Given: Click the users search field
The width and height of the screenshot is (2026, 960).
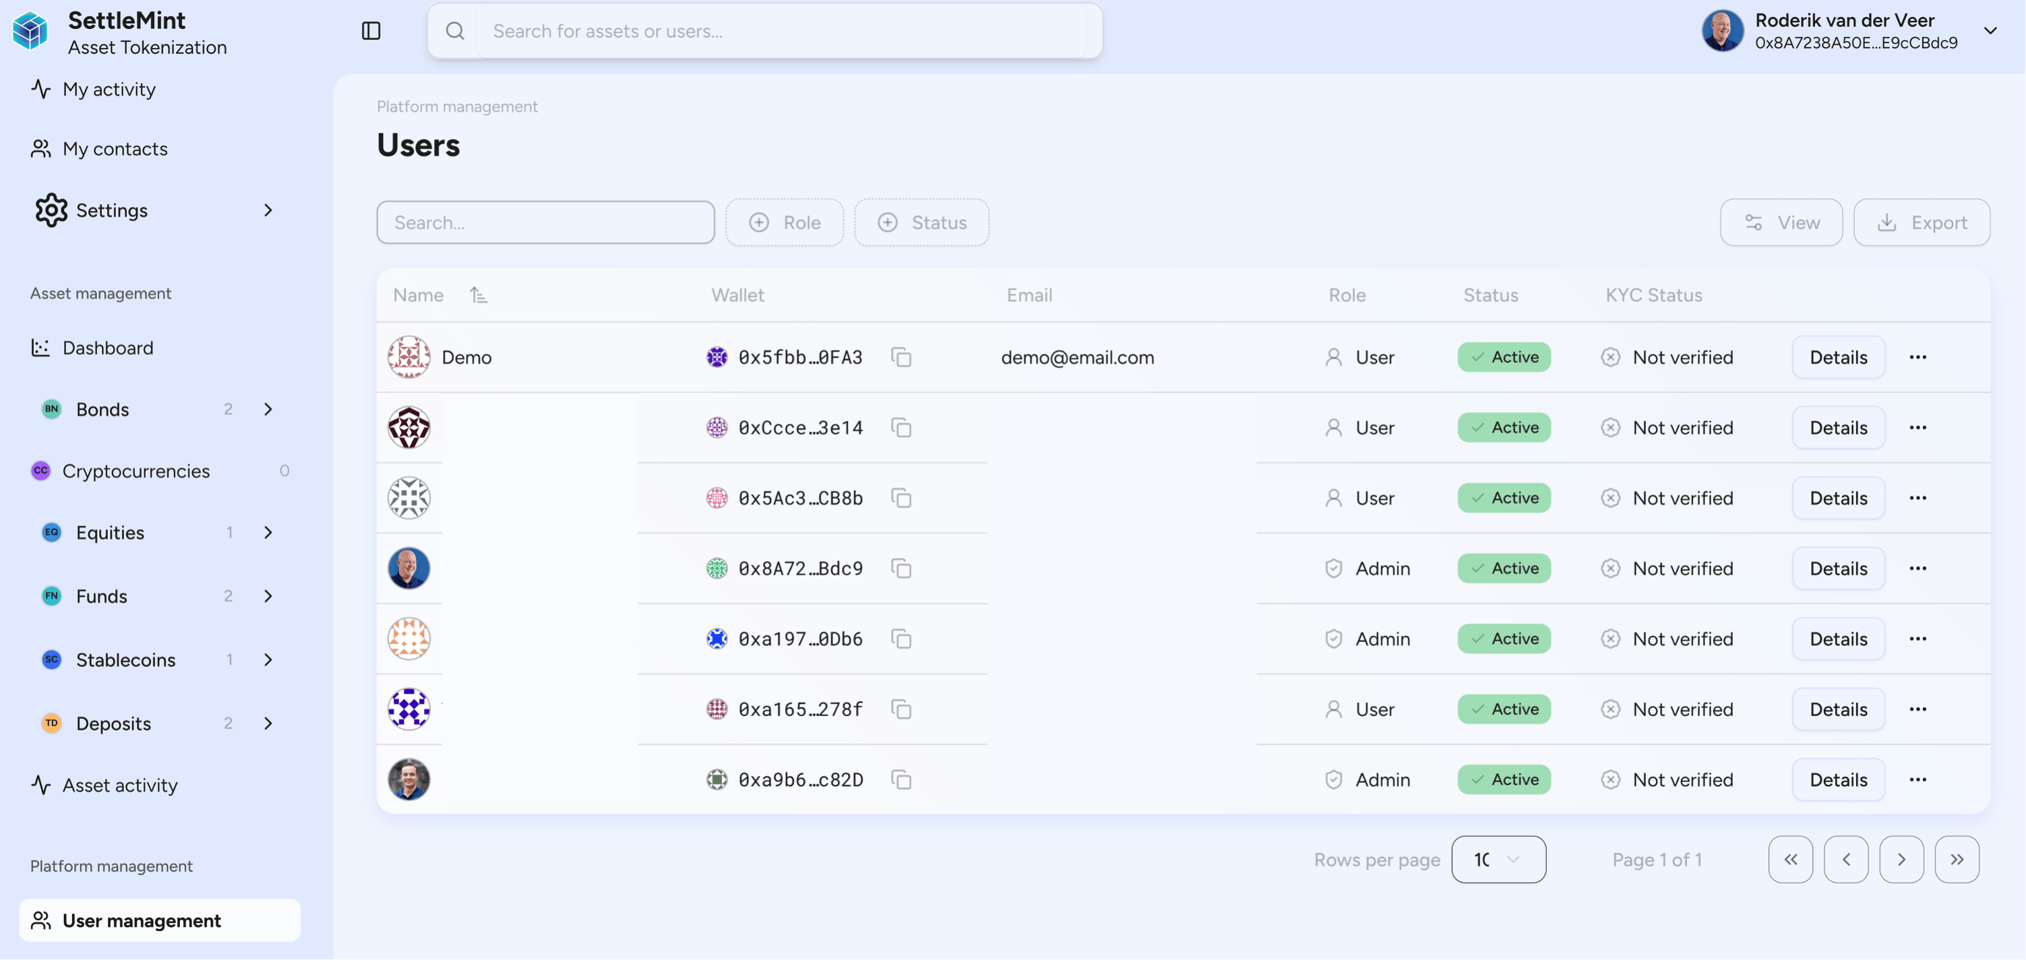Looking at the screenshot, I should tap(546, 222).
